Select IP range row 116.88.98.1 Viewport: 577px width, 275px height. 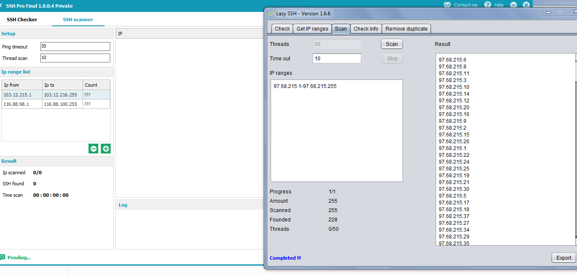click(56, 104)
